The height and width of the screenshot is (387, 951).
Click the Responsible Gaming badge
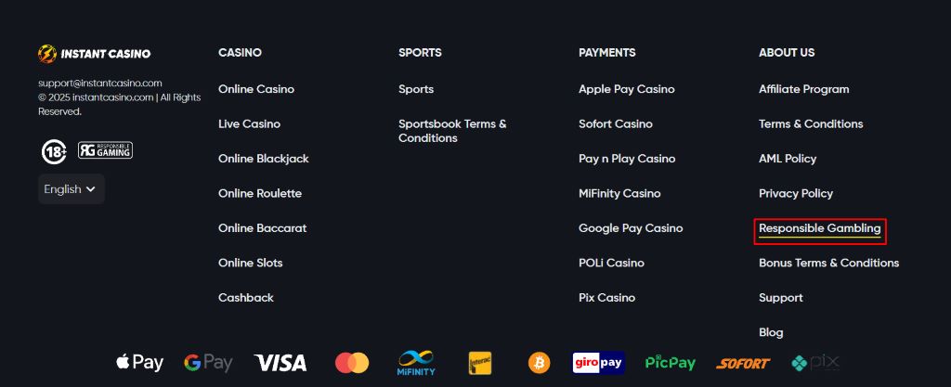(x=105, y=150)
